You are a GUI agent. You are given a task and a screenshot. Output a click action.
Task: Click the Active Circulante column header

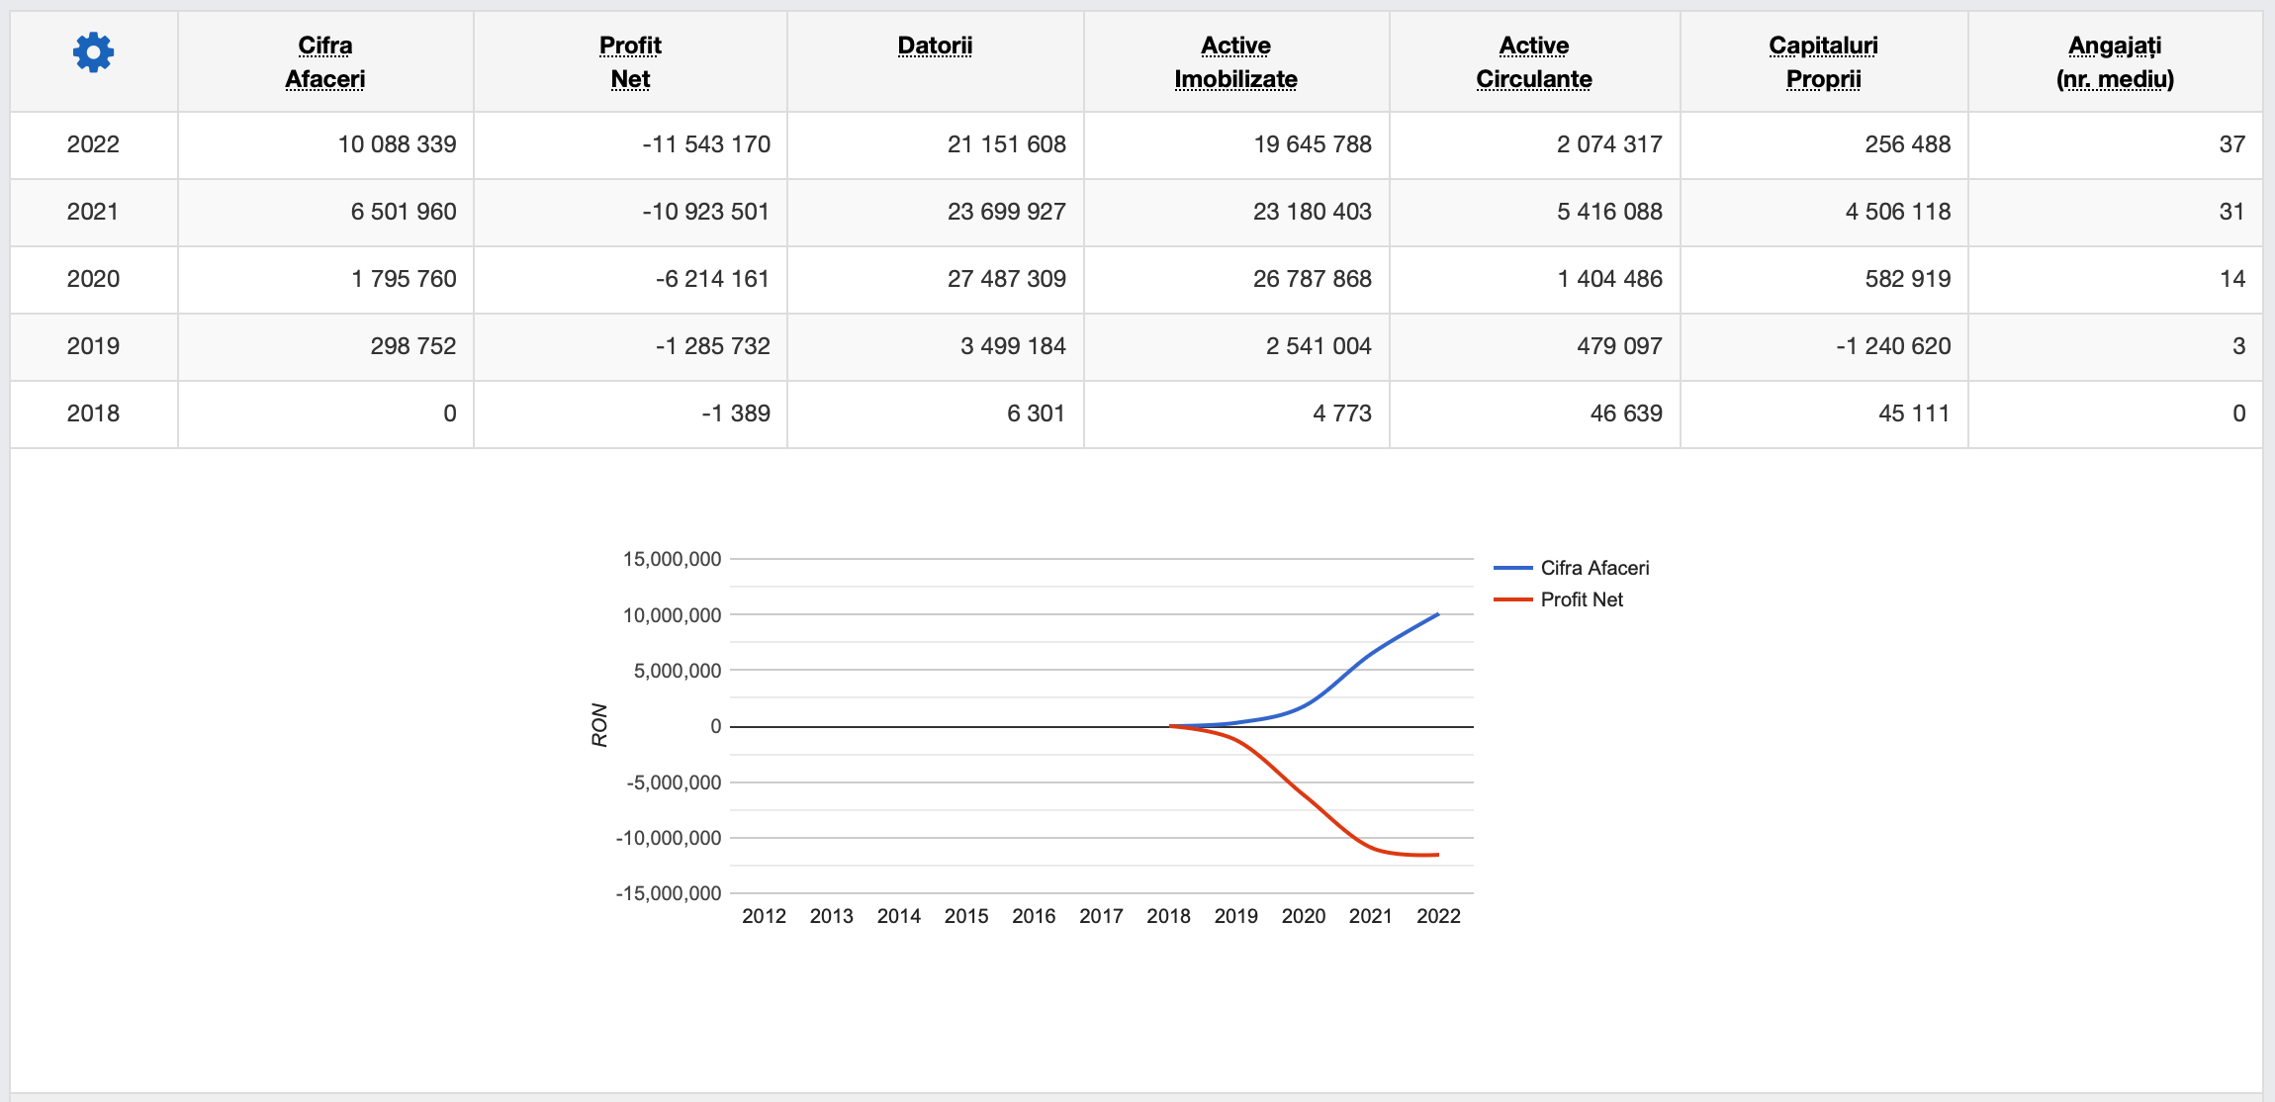pos(1533,61)
